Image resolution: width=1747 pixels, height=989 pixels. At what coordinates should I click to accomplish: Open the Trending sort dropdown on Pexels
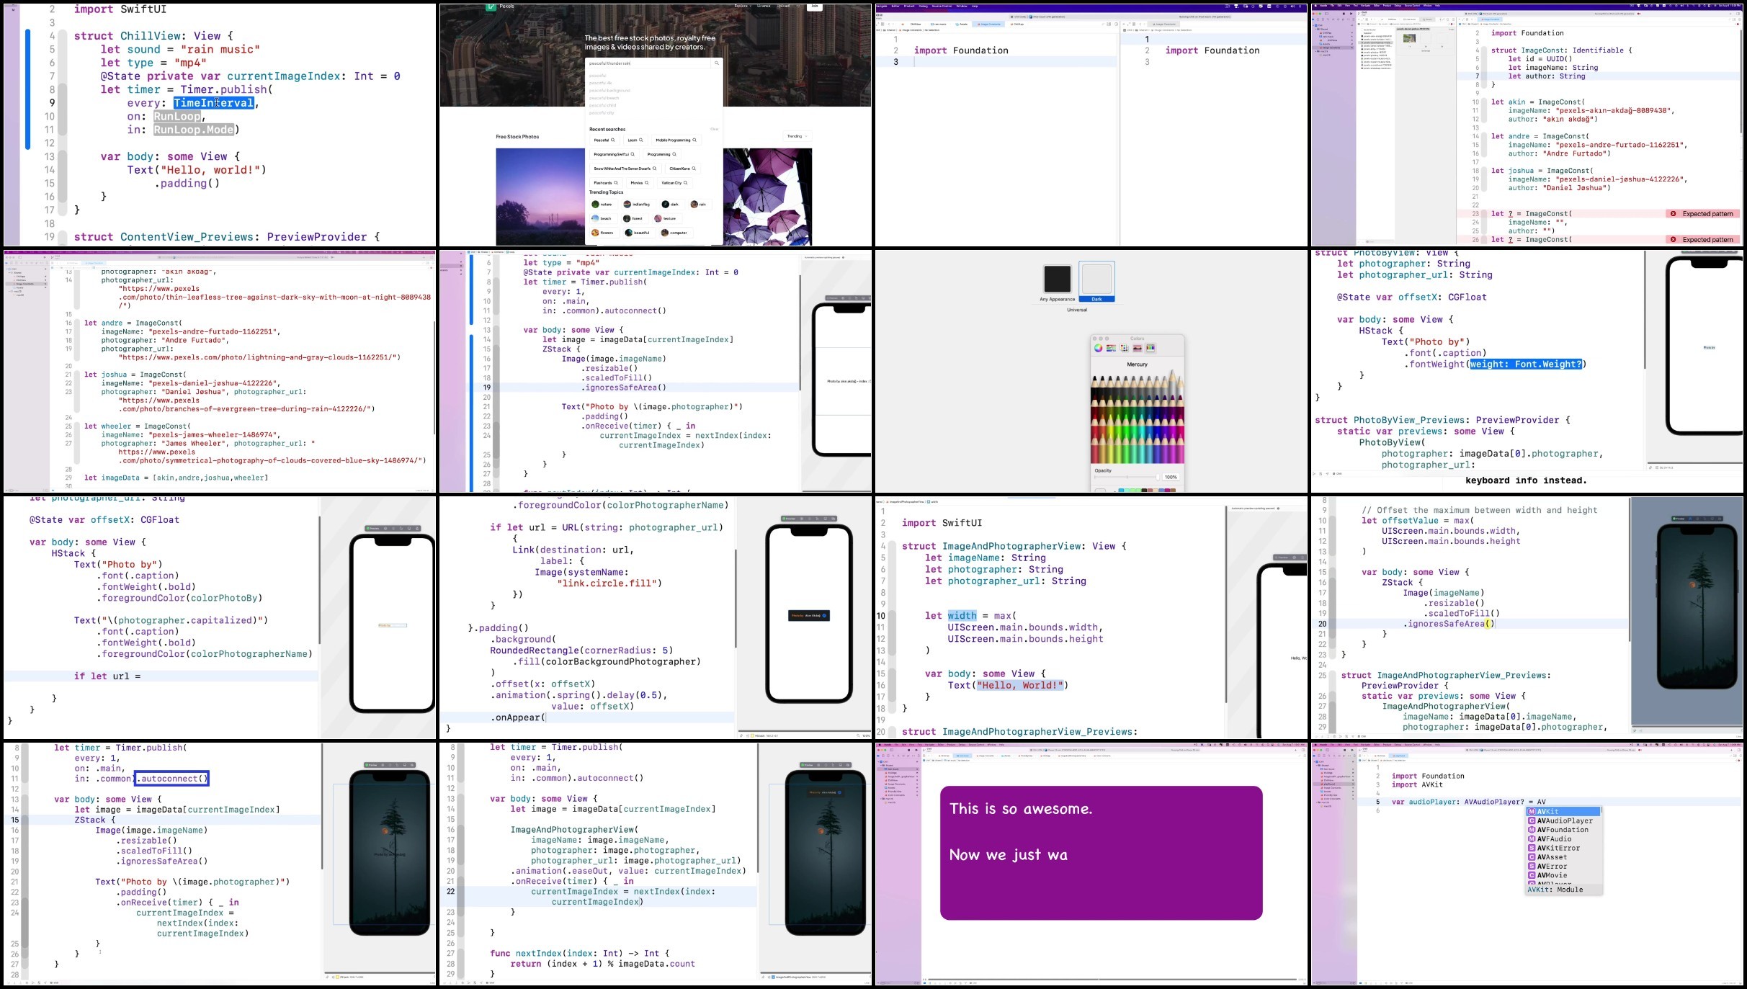797,136
